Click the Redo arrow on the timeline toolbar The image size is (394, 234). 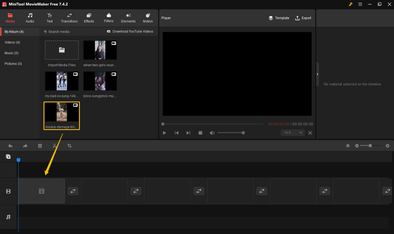[x=25, y=146]
